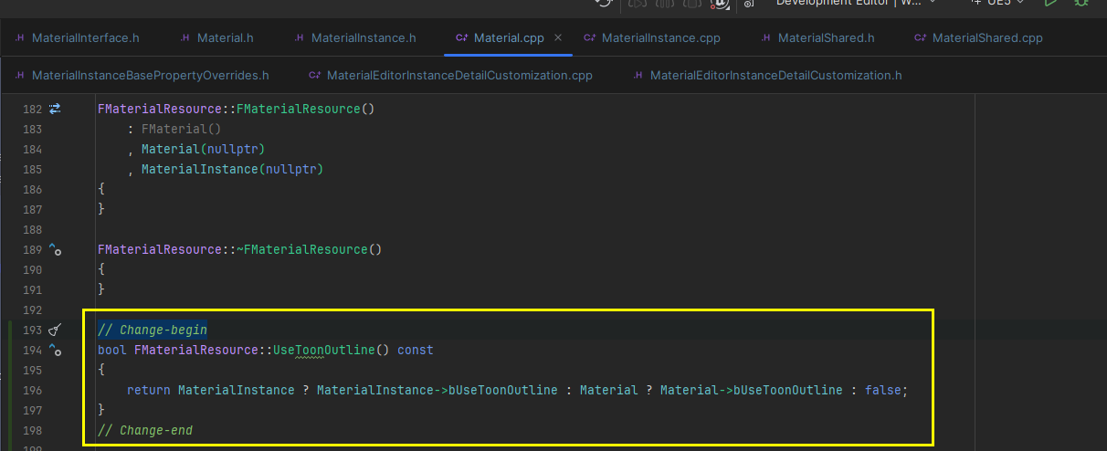Image resolution: width=1107 pixels, height=451 pixels.
Task: Click C++ icon of MaterialEditorInstanceDetailCustomization.cpp tab
Action: (x=315, y=75)
